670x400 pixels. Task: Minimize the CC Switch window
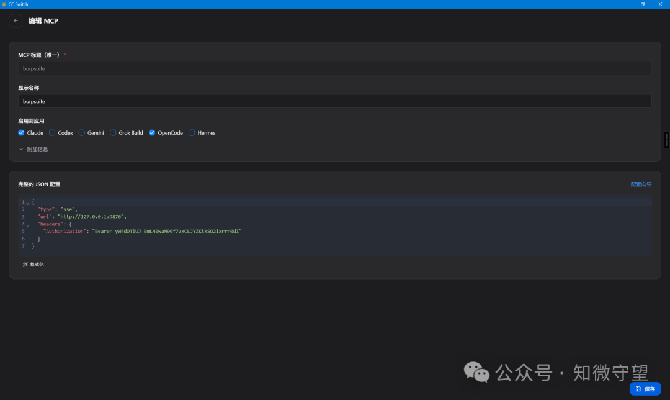[x=625, y=4]
